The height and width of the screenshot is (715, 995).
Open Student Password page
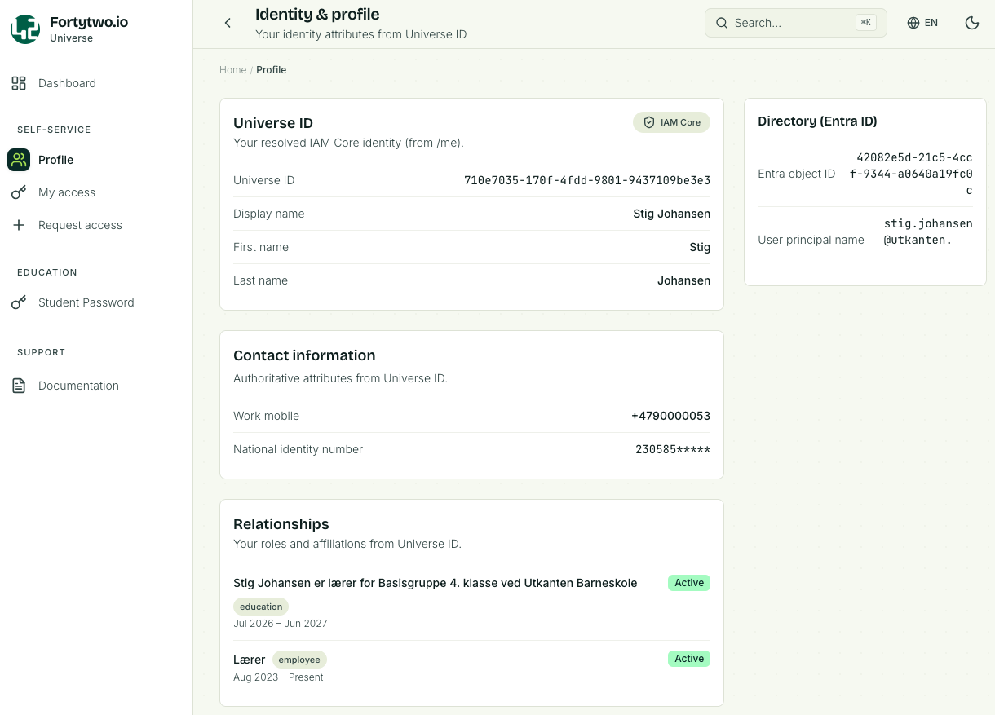96,302
